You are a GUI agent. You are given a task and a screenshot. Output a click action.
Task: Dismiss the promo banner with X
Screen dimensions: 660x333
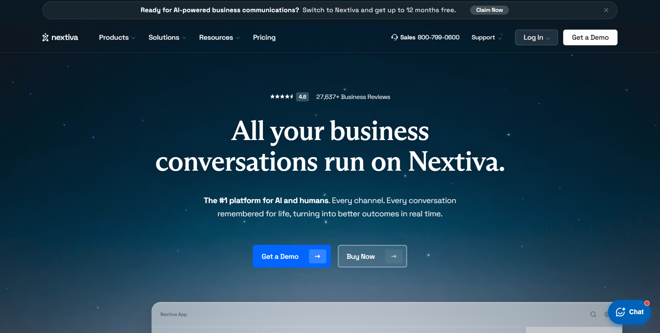(606, 10)
